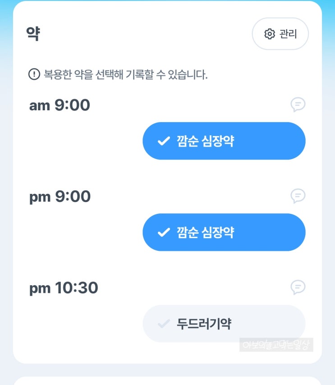The image size is (335, 385).
Task: Click the gray checkmark on 두드러기약
Action: click(164, 324)
